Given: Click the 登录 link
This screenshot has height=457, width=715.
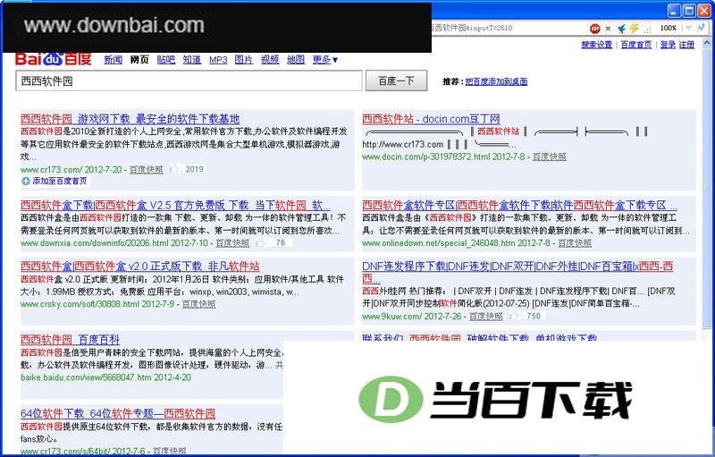Looking at the screenshot, I should 668,45.
